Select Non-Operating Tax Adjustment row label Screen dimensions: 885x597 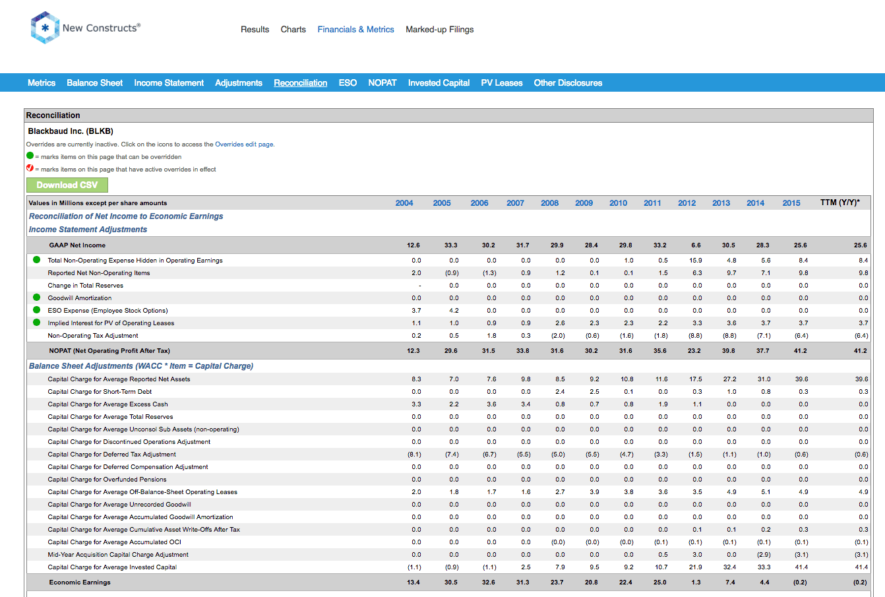click(93, 336)
